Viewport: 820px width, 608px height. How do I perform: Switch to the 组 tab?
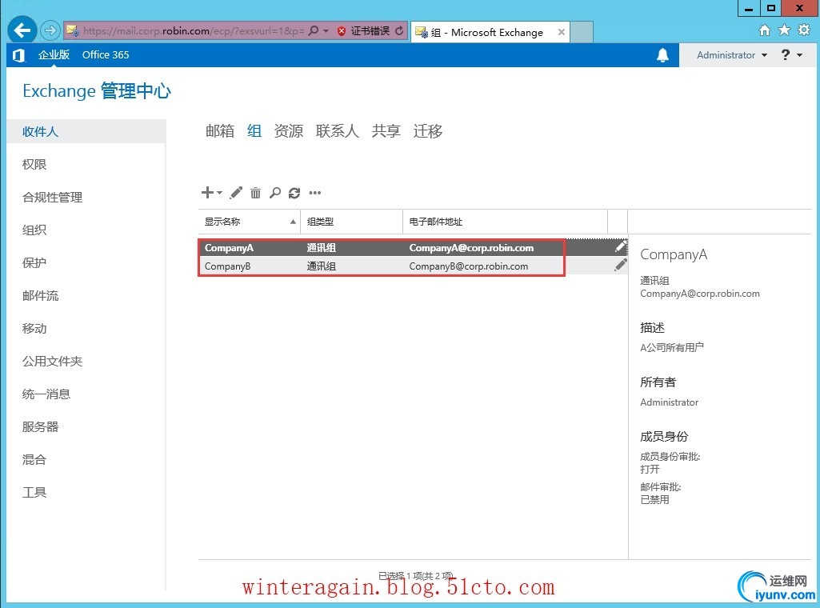pyautogui.click(x=254, y=130)
